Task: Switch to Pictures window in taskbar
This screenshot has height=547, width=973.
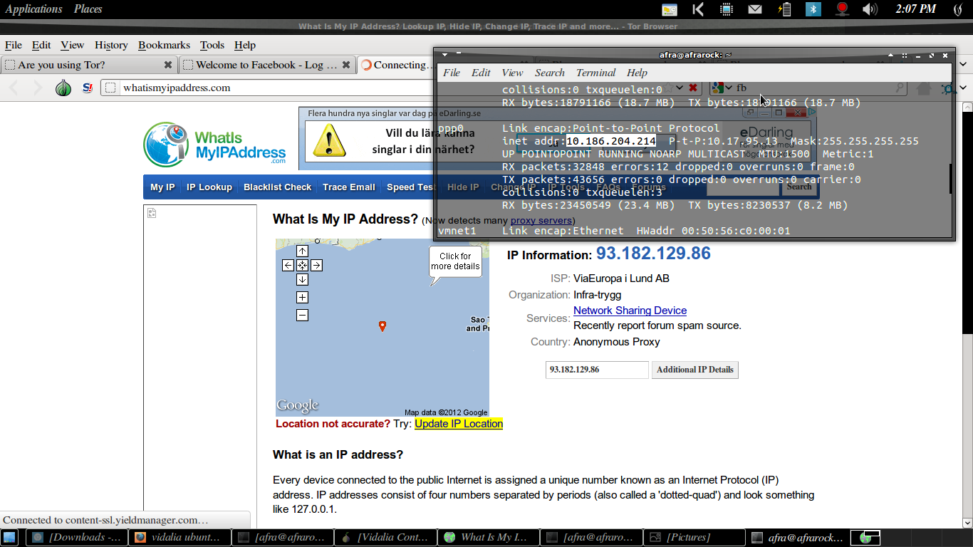Action: 694,538
